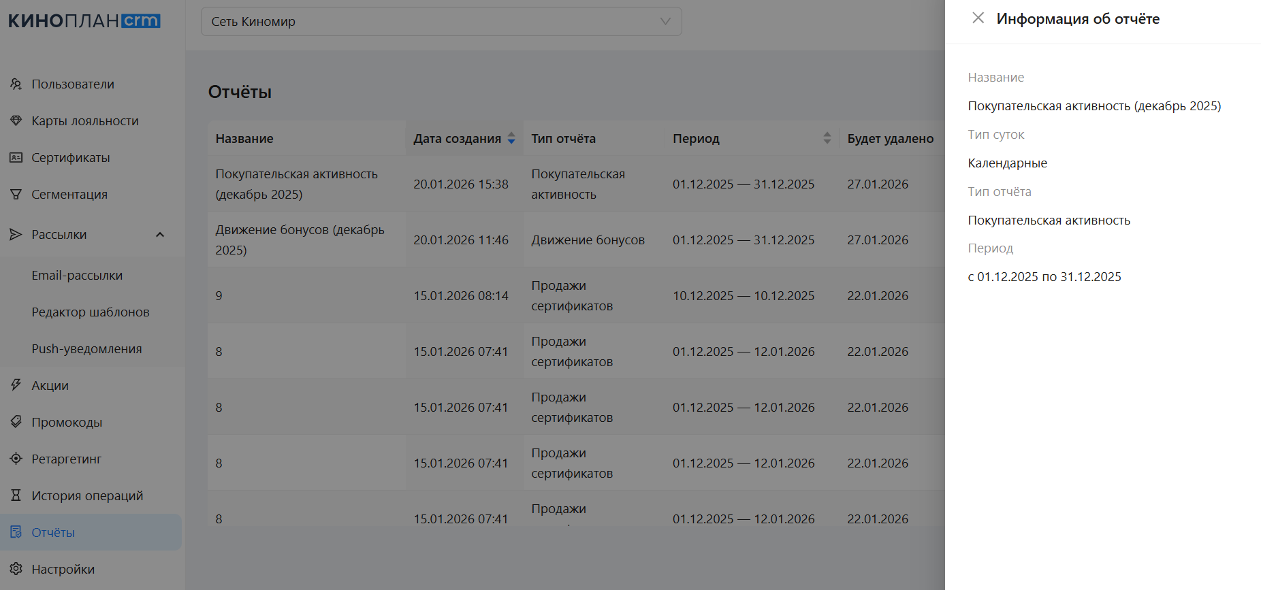The width and height of the screenshot is (1261, 590).
Task: Sort reports by Период column
Action: [827, 139]
